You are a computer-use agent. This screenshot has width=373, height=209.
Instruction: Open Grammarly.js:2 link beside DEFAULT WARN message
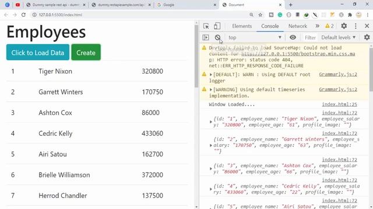[338, 74]
